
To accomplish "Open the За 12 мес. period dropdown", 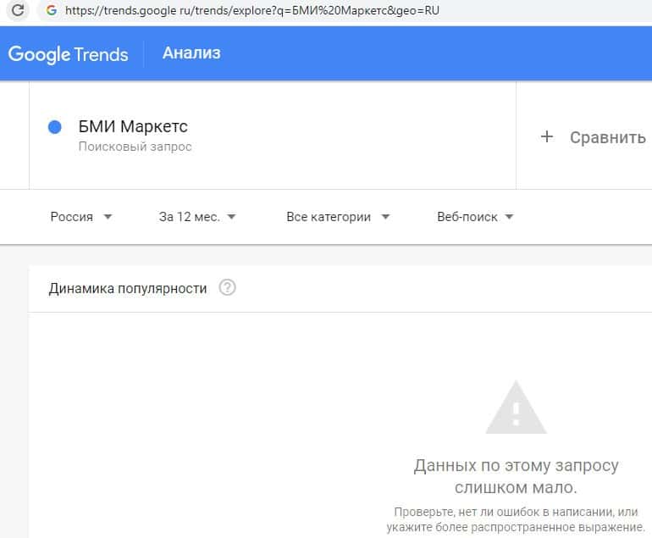I will click(197, 217).
